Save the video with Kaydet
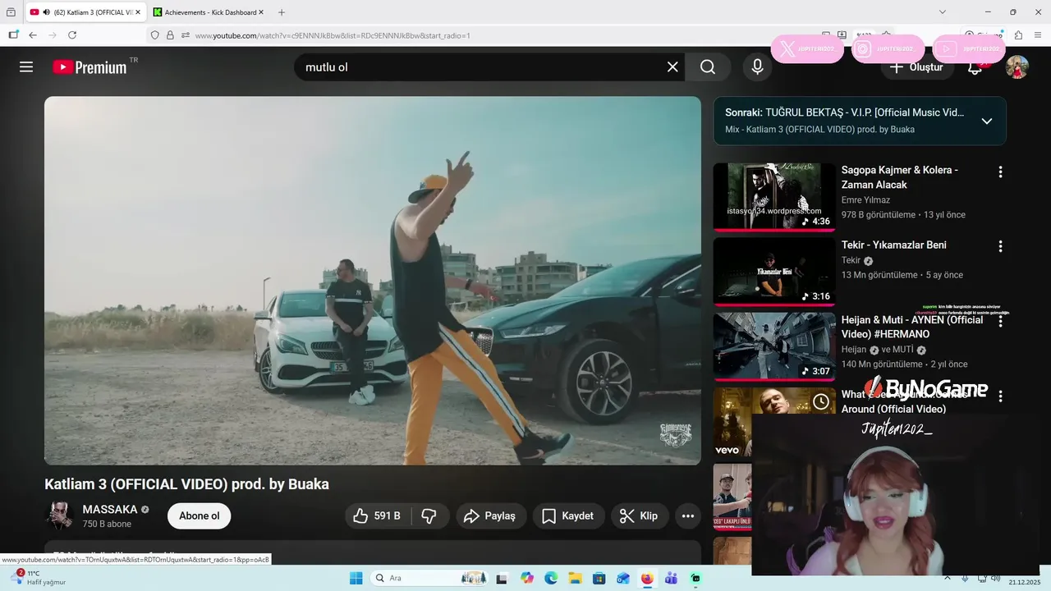The image size is (1051, 591). click(568, 516)
